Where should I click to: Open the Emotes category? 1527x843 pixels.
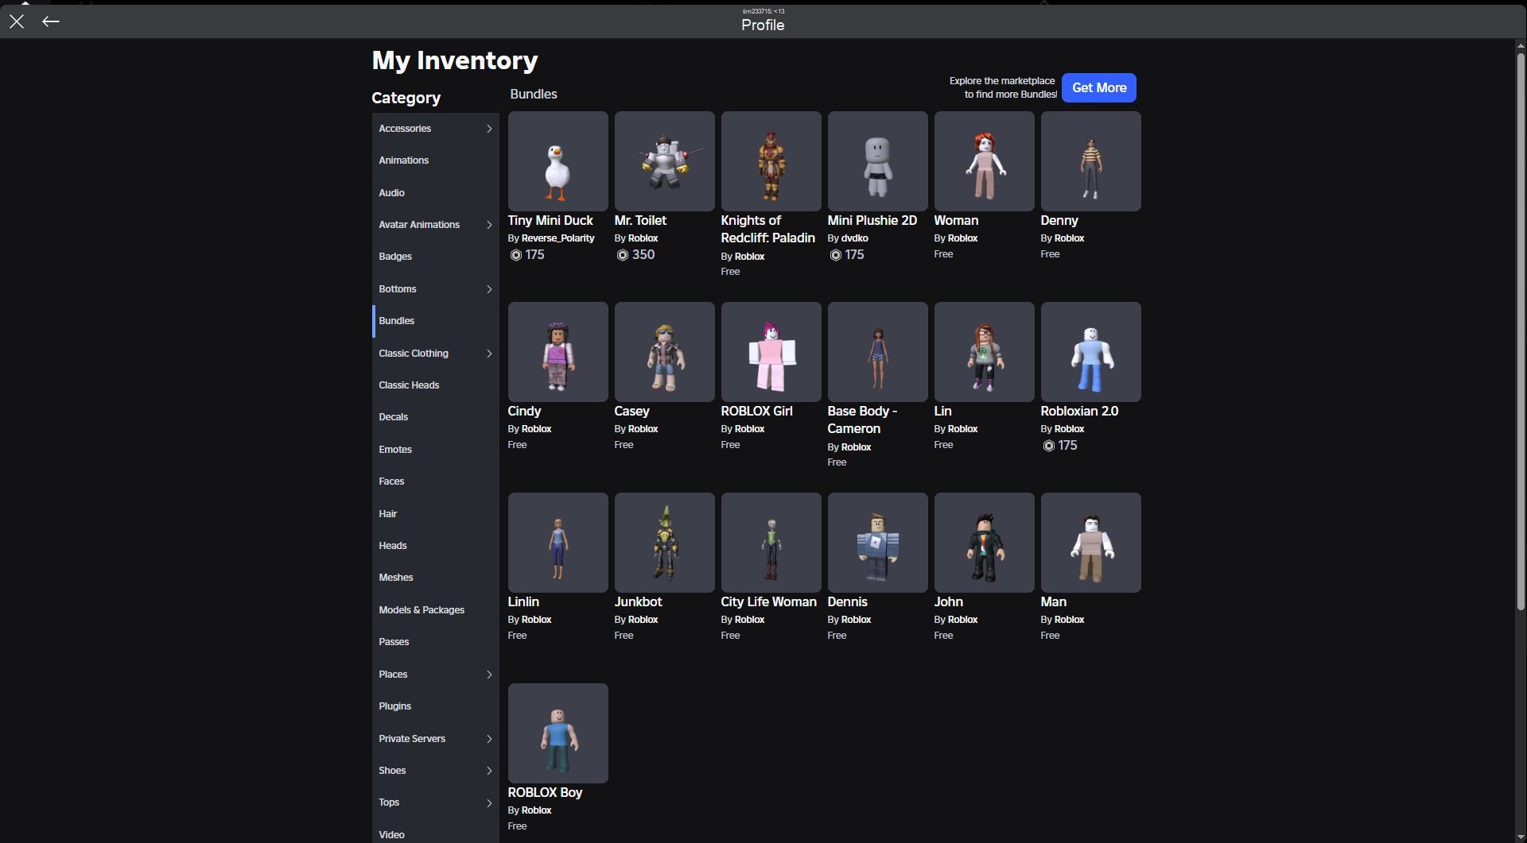[435, 450]
